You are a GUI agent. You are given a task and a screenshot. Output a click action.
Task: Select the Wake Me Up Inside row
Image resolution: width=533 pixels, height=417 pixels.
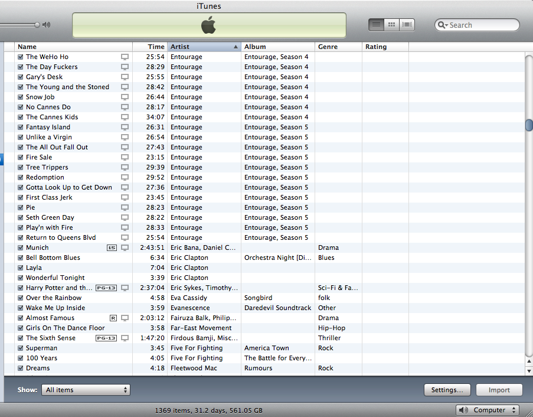click(264, 308)
